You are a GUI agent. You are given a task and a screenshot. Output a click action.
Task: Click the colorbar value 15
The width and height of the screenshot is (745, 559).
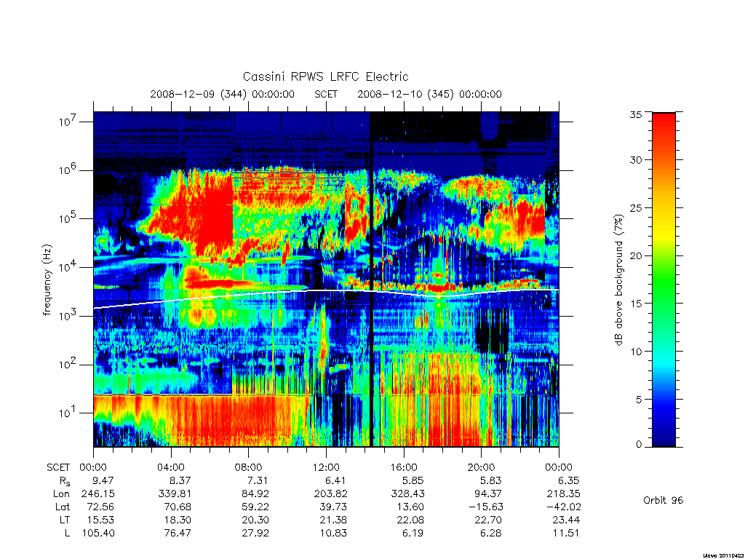636,304
